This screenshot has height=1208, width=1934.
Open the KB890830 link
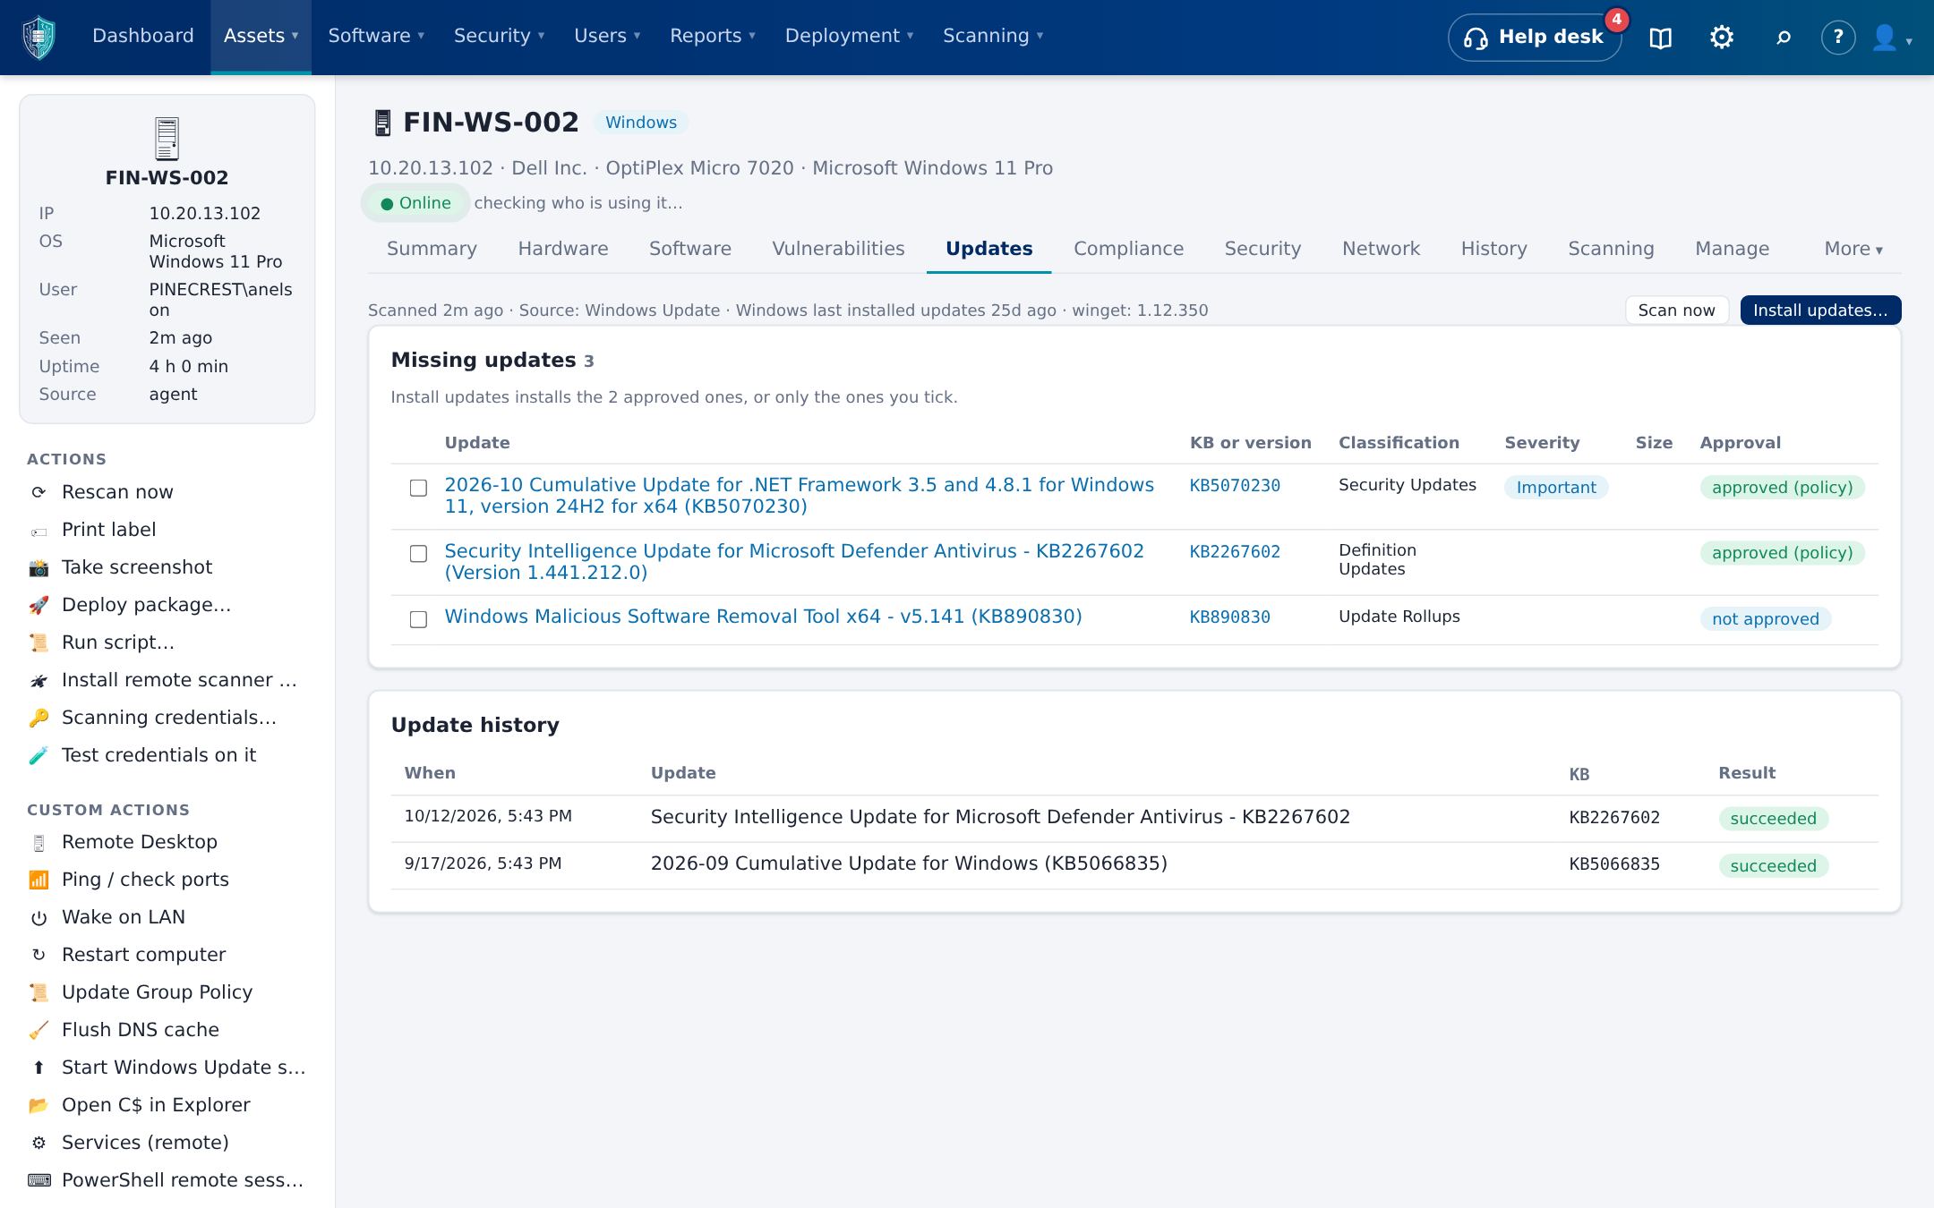(x=1229, y=617)
